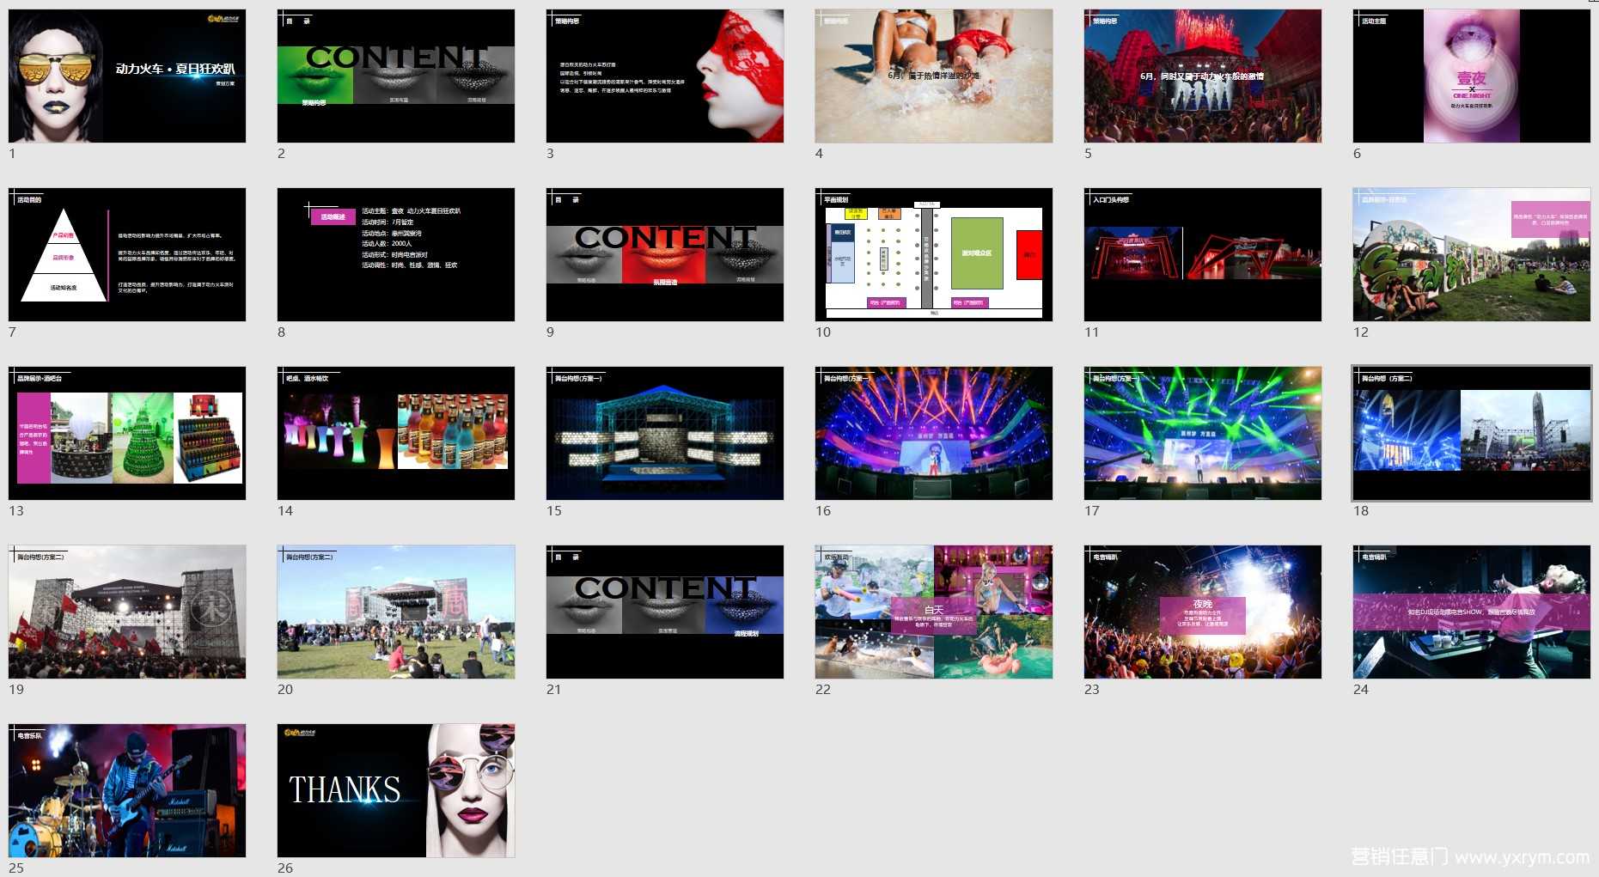Select slide 24 DJ show thumbnail

click(1472, 612)
